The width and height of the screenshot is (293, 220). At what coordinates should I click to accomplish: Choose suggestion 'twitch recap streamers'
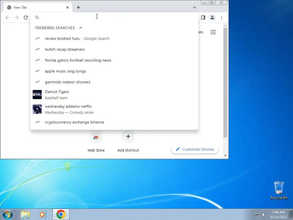pyautogui.click(x=114, y=49)
